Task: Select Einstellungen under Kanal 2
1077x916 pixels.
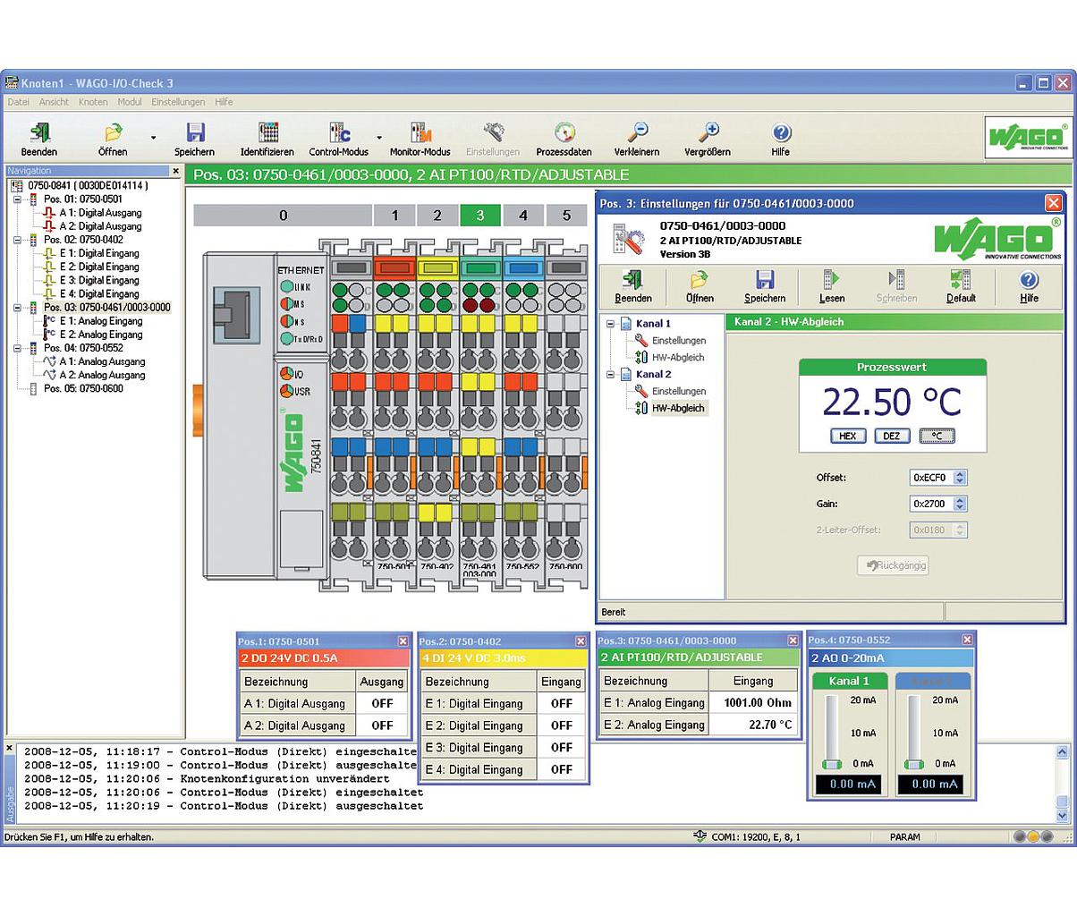Action: coord(679,392)
